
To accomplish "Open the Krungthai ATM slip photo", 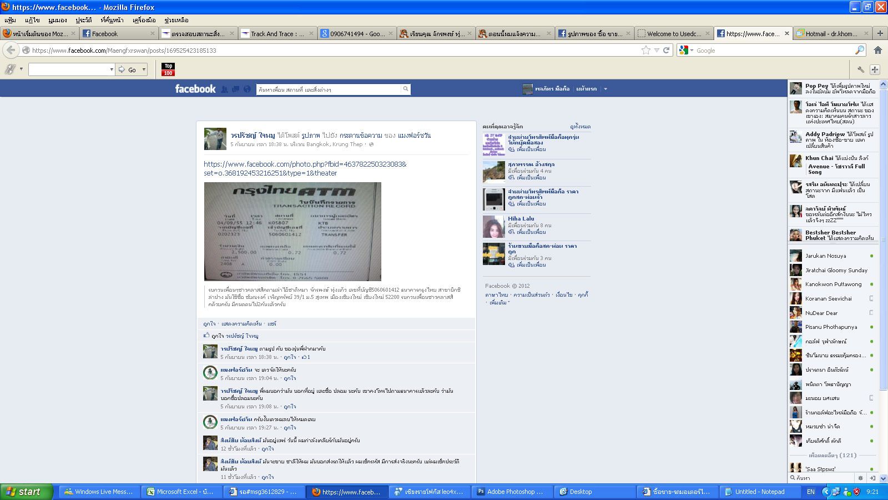I will [292, 232].
